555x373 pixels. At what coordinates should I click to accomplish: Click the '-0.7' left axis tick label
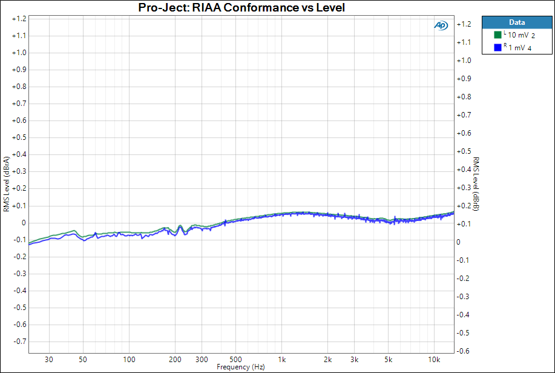pyautogui.click(x=20, y=342)
